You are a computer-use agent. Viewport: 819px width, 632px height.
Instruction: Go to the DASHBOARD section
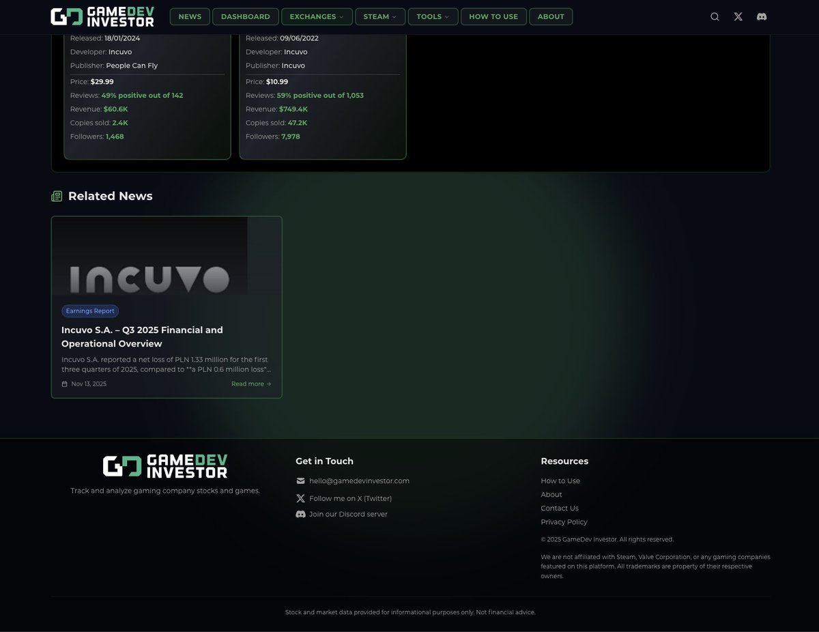(246, 16)
